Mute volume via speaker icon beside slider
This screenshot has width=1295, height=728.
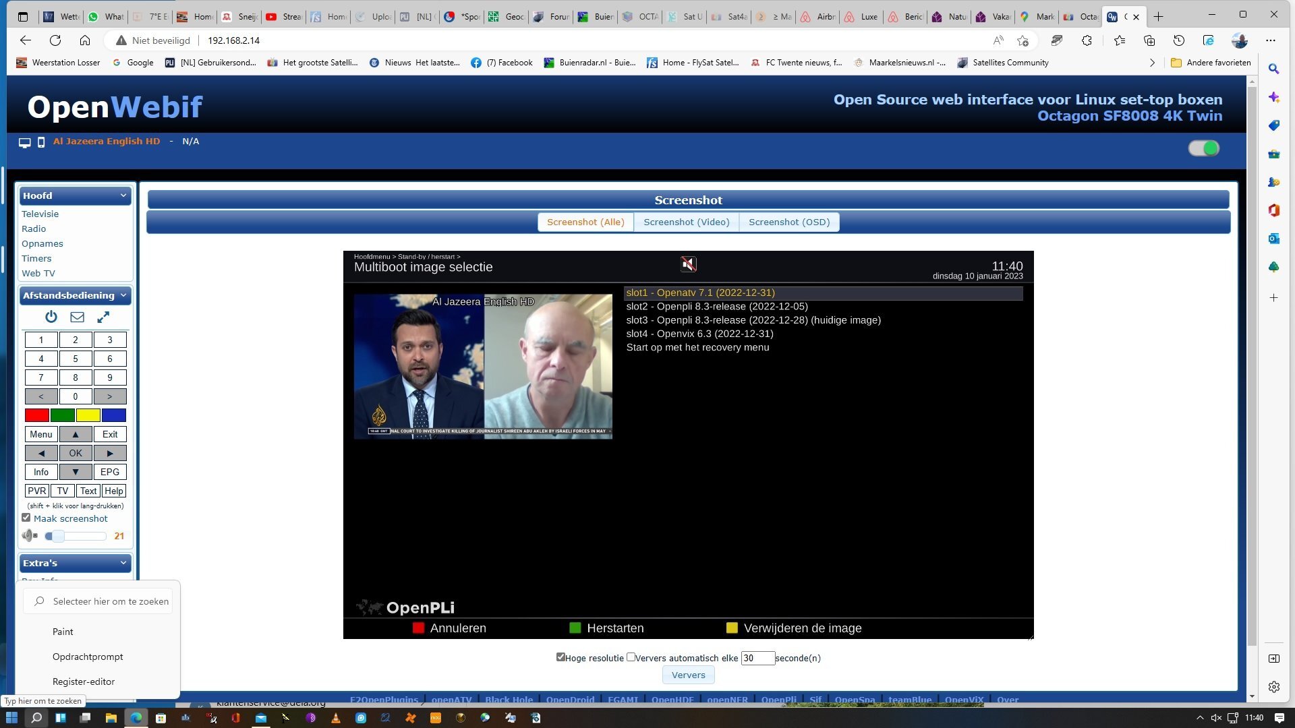coord(30,536)
